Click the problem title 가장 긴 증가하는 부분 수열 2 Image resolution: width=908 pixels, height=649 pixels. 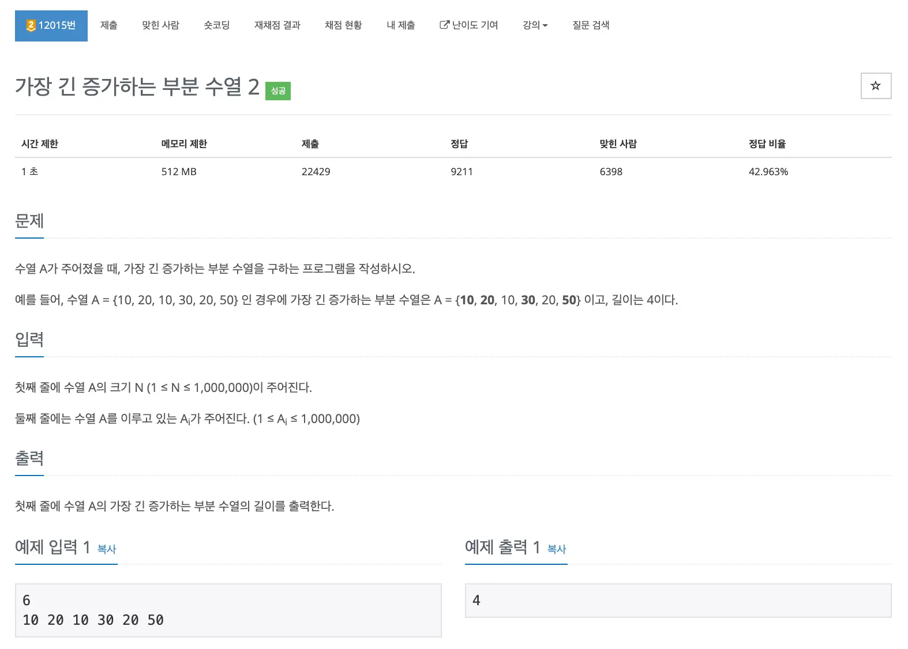(137, 87)
